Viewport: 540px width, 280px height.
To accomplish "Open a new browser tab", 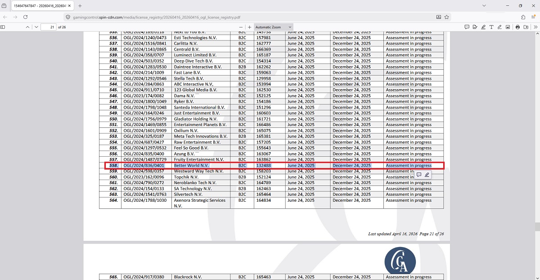I will coord(80,6).
